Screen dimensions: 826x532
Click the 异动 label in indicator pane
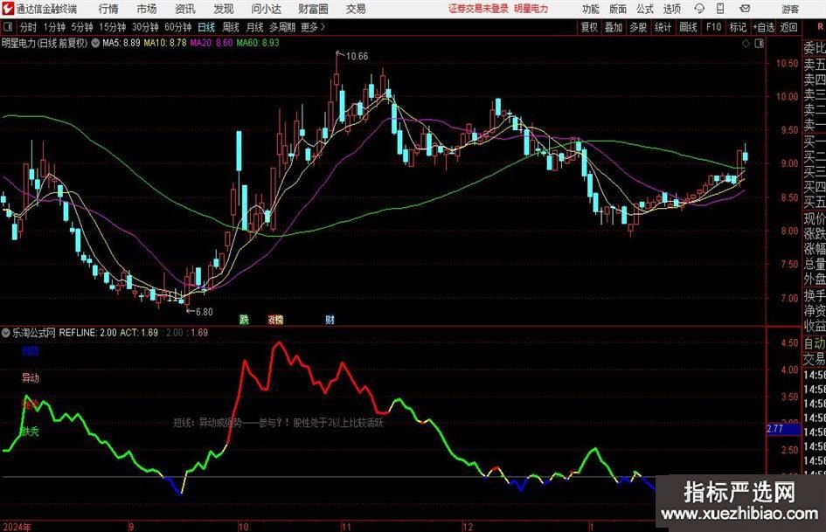tap(30, 377)
